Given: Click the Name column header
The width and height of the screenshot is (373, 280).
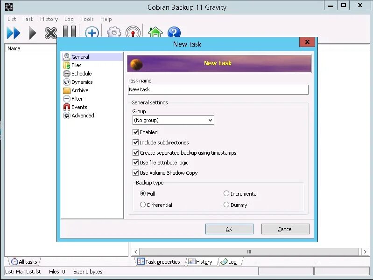Looking at the screenshot, I should pyautogui.click(x=31, y=48).
